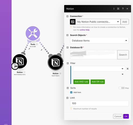
Task: Collapse the Connection field checkbox
Action: click(67, 16)
